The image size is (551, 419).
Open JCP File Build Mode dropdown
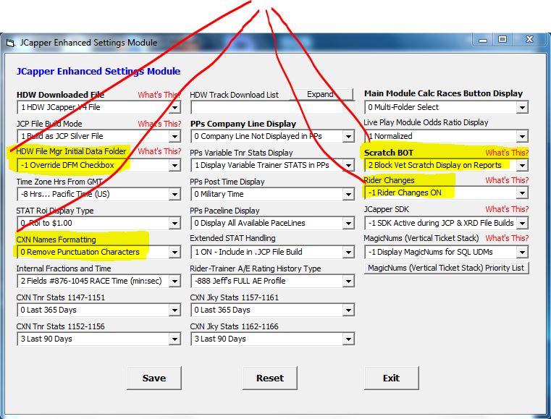coord(174,136)
